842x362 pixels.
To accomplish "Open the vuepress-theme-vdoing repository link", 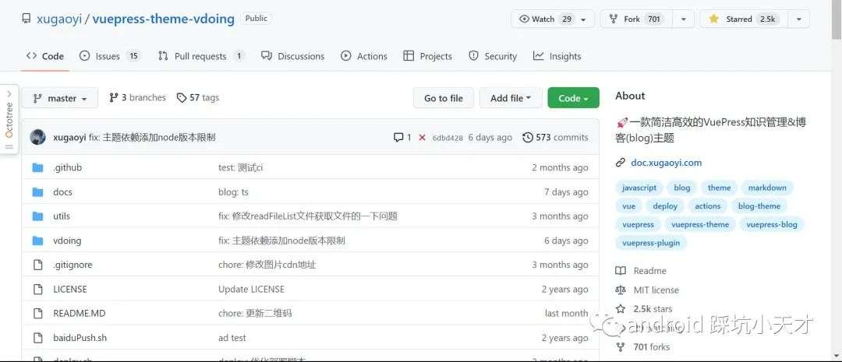I will tap(163, 19).
